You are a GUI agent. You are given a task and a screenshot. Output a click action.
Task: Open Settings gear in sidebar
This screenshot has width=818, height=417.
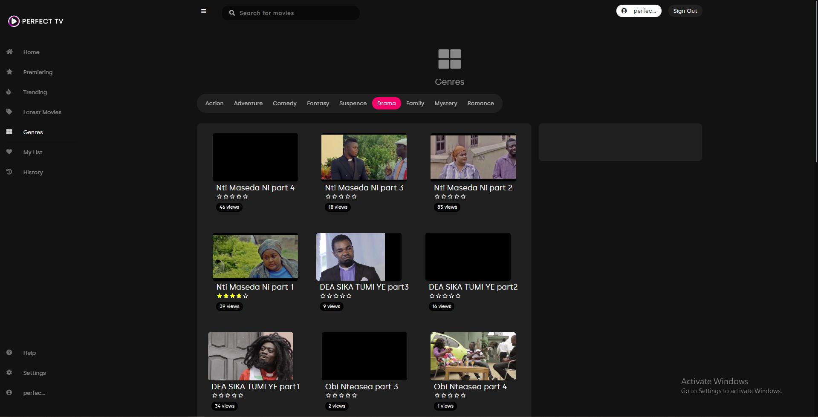(9, 373)
